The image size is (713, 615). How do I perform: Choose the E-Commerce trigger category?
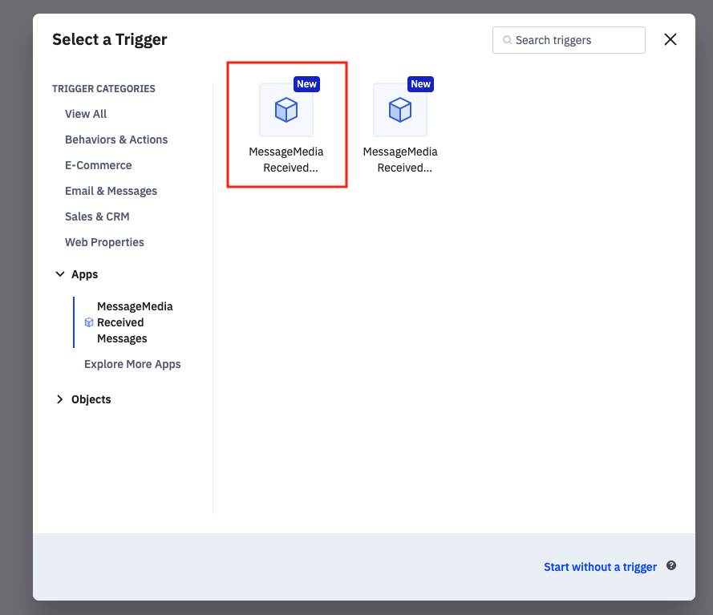tap(98, 165)
